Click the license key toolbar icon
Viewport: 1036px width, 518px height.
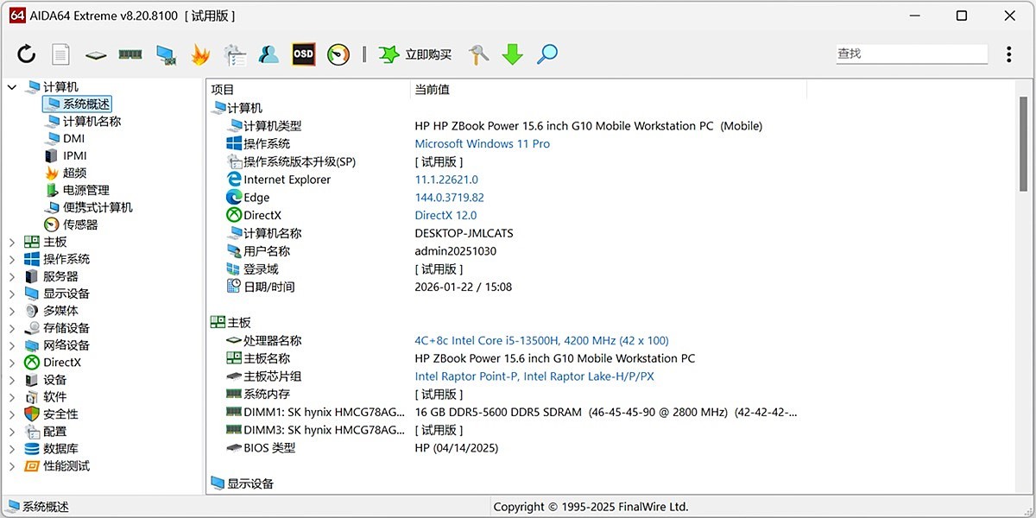click(477, 54)
